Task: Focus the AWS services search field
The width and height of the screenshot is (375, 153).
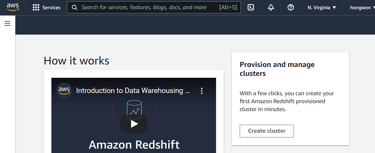Action: [154, 7]
